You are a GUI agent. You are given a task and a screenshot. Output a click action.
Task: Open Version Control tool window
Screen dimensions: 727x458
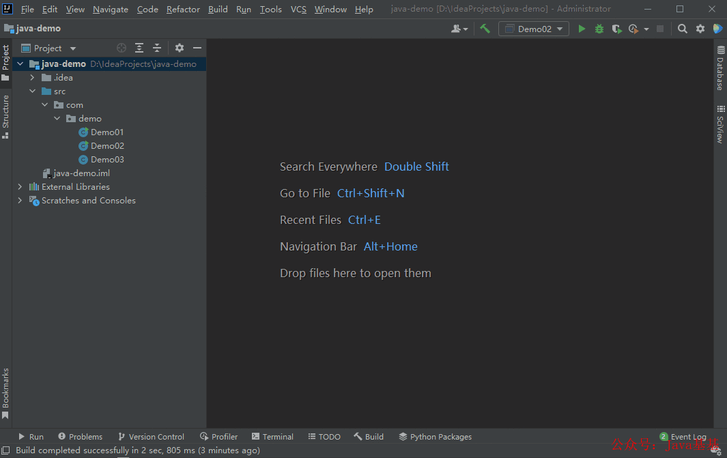[151, 437]
